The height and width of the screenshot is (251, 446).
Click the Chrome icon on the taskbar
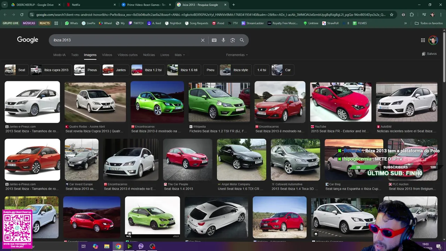point(118,246)
